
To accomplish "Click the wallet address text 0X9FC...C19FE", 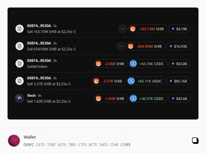I will 77,145.
